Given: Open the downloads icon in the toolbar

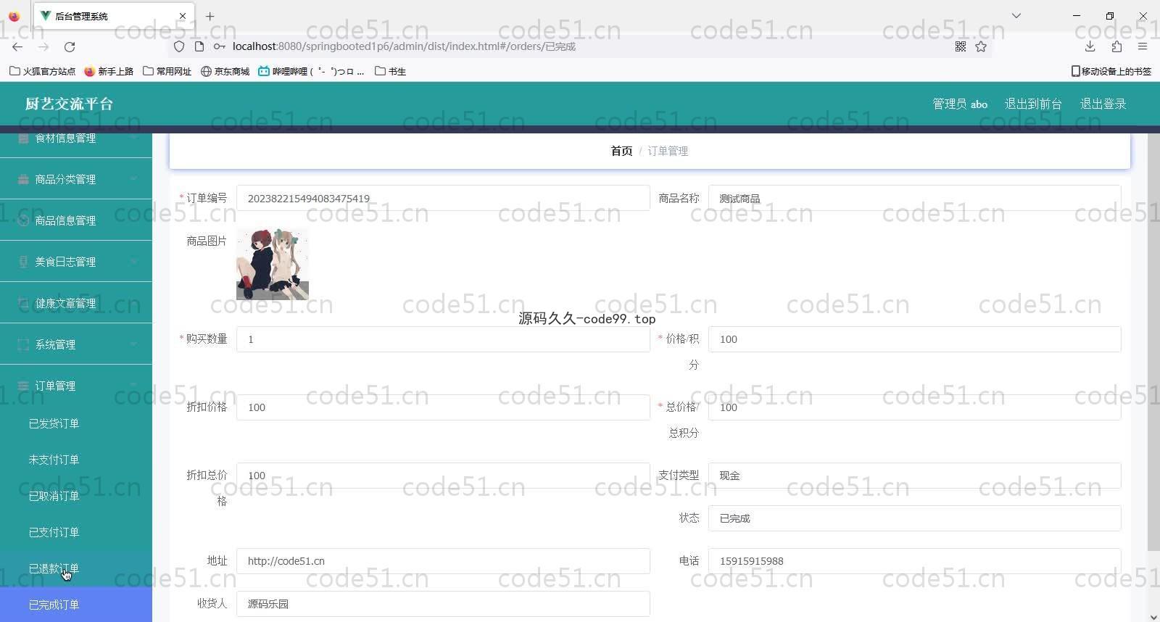Looking at the screenshot, I should pyautogui.click(x=1090, y=46).
